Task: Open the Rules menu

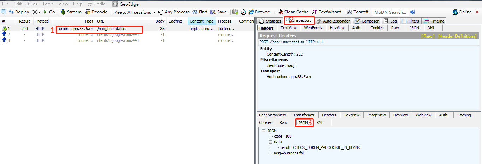Action: 32,4
